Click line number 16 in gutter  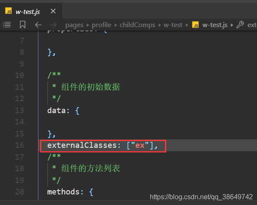point(19,145)
